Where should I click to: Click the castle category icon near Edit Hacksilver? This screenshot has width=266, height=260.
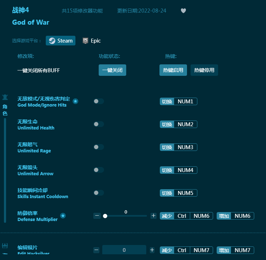tap(5, 246)
